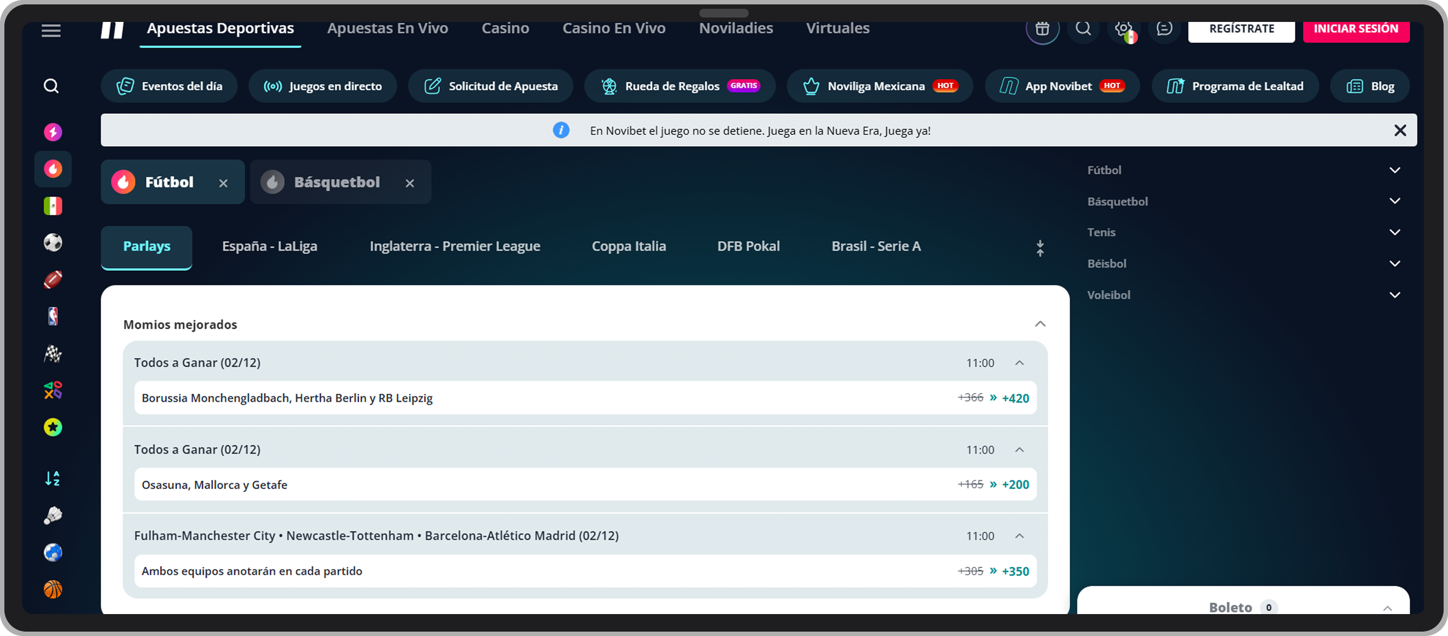Click the gift box promotions icon
Image resolution: width=1448 pixels, height=636 pixels.
(1042, 28)
